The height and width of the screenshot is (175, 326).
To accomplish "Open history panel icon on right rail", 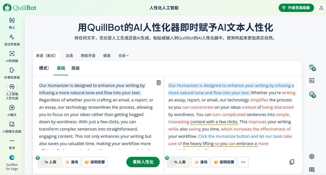I will click(312, 67).
